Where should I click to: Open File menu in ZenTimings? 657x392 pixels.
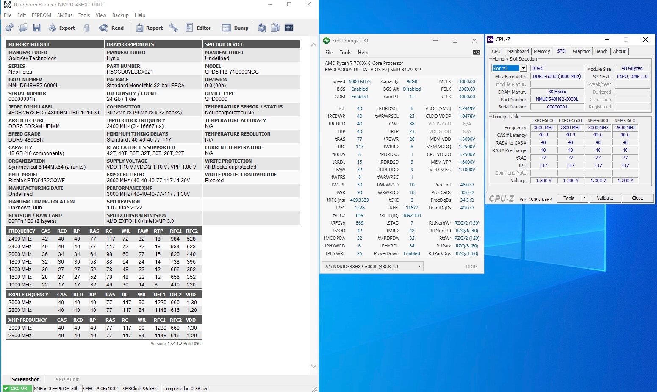click(x=329, y=53)
